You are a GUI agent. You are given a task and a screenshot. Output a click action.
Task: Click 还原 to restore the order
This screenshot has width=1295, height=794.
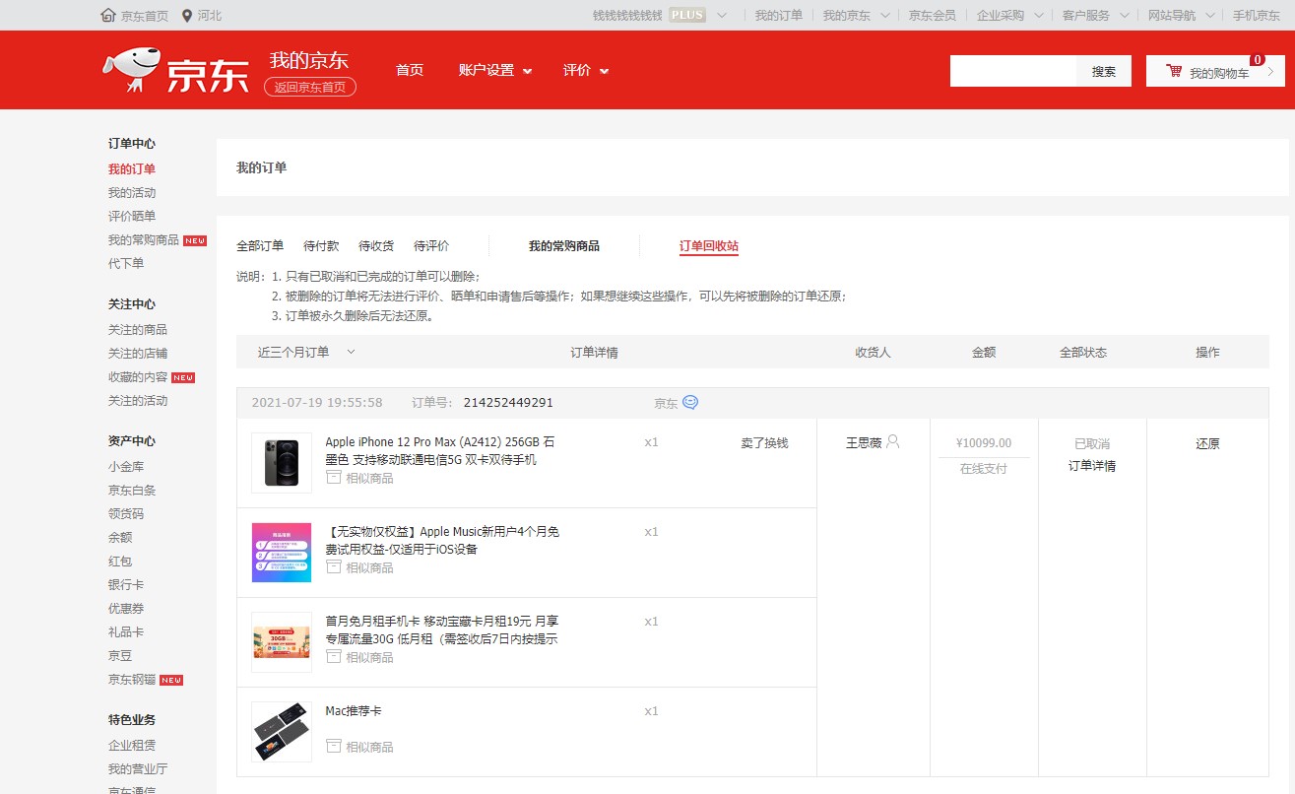pyautogui.click(x=1208, y=443)
